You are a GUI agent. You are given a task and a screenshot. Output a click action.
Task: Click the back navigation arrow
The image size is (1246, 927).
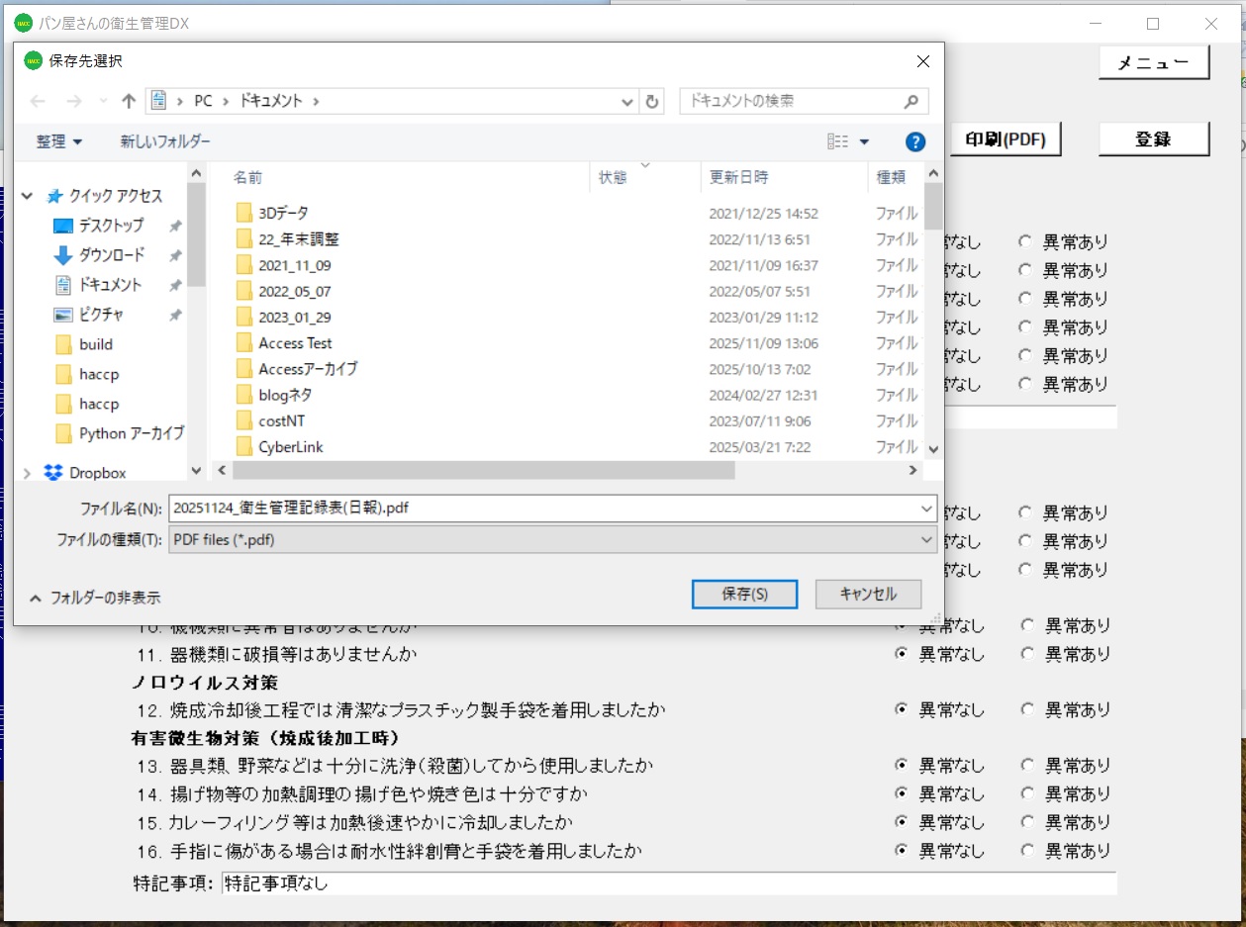[x=37, y=100]
